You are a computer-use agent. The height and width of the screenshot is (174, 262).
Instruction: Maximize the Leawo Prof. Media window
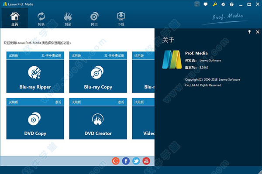tap(249, 4)
